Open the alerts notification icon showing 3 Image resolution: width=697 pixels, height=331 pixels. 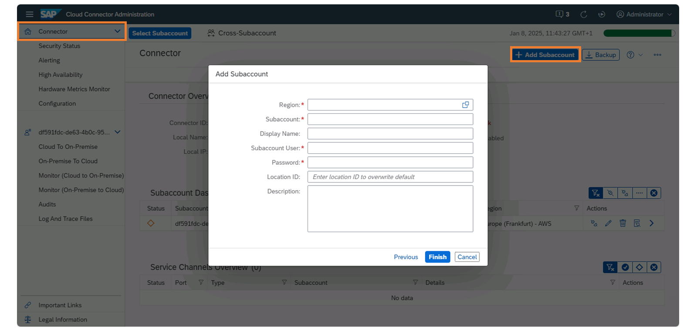click(x=562, y=14)
